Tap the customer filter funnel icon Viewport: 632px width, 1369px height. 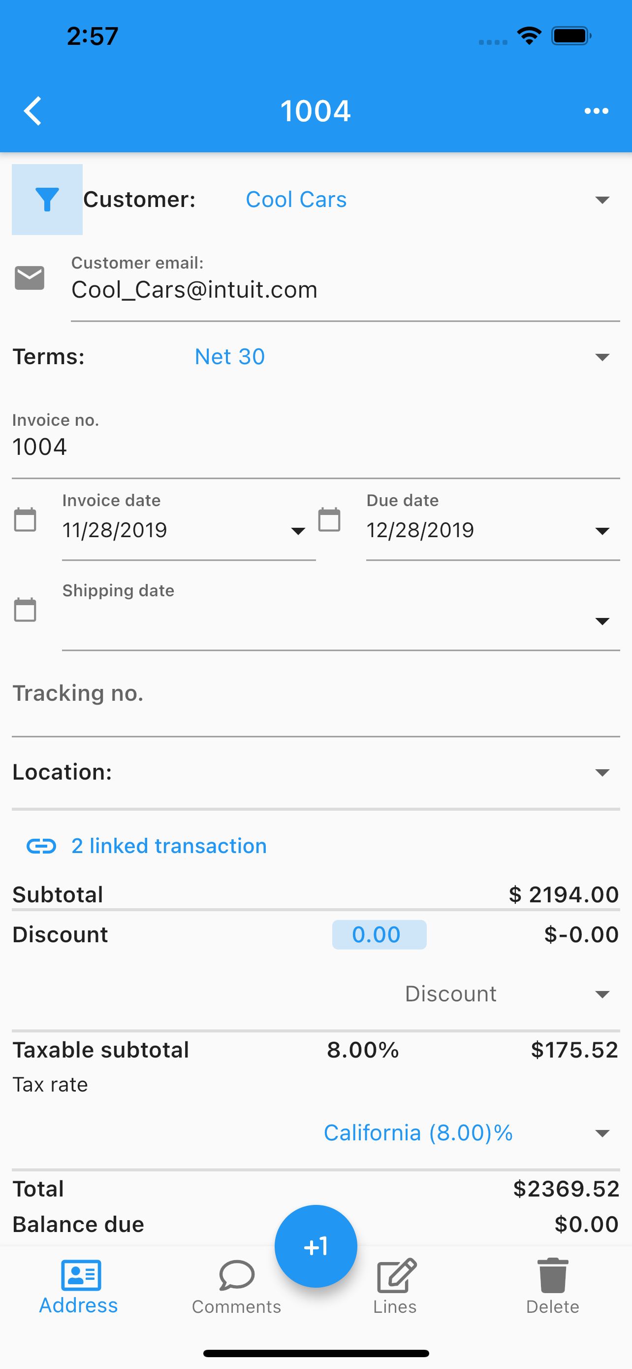click(47, 199)
